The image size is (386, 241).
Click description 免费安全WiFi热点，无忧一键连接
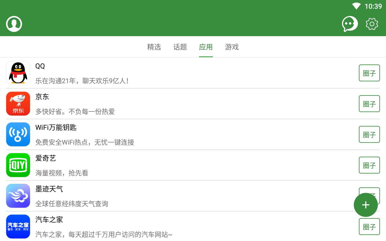85,142
